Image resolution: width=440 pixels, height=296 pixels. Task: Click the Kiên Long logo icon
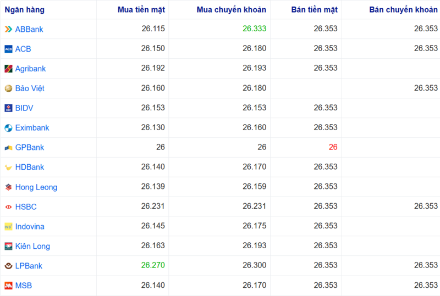[8, 247]
